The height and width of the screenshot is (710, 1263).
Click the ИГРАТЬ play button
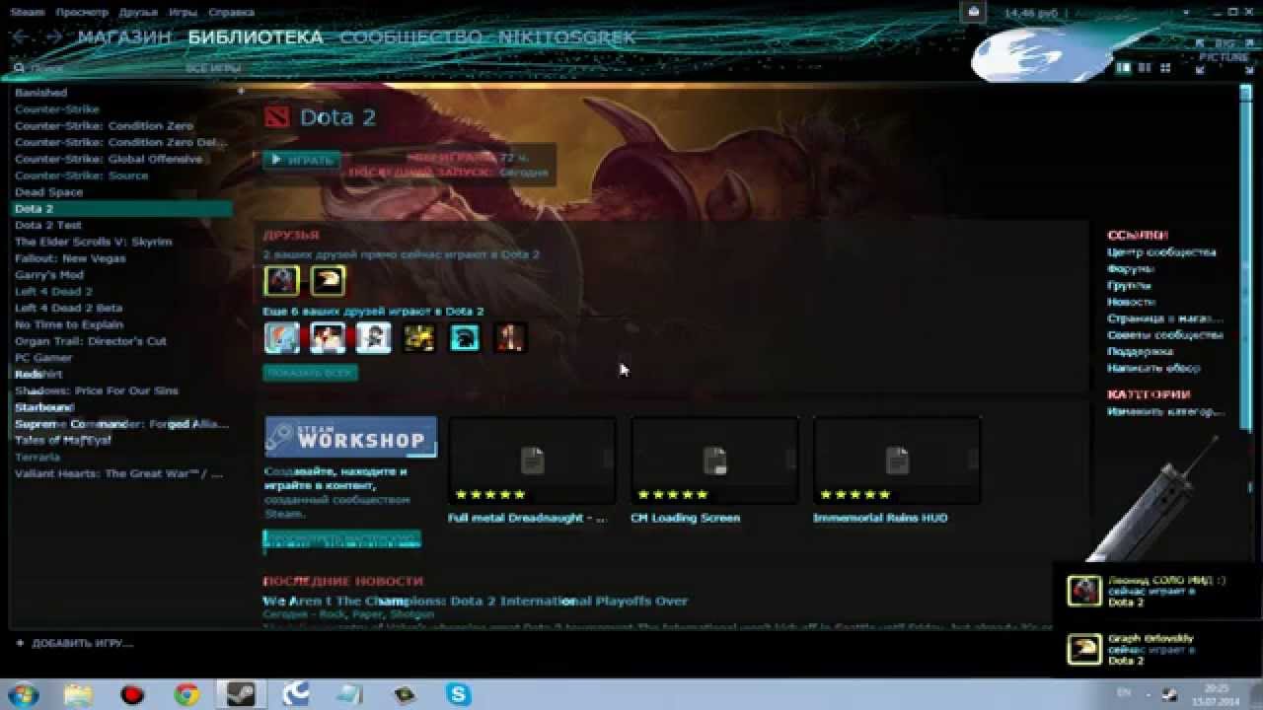click(302, 159)
